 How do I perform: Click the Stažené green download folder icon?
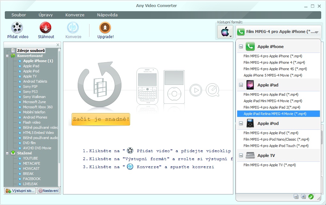pos(13,153)
